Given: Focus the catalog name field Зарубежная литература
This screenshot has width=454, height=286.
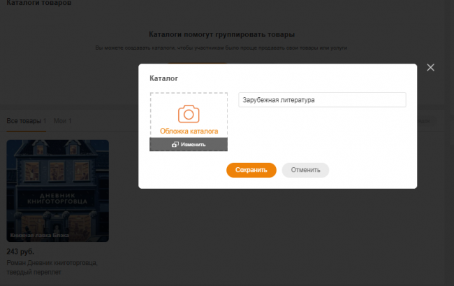Looking at the screenshot, I should 322,100.
